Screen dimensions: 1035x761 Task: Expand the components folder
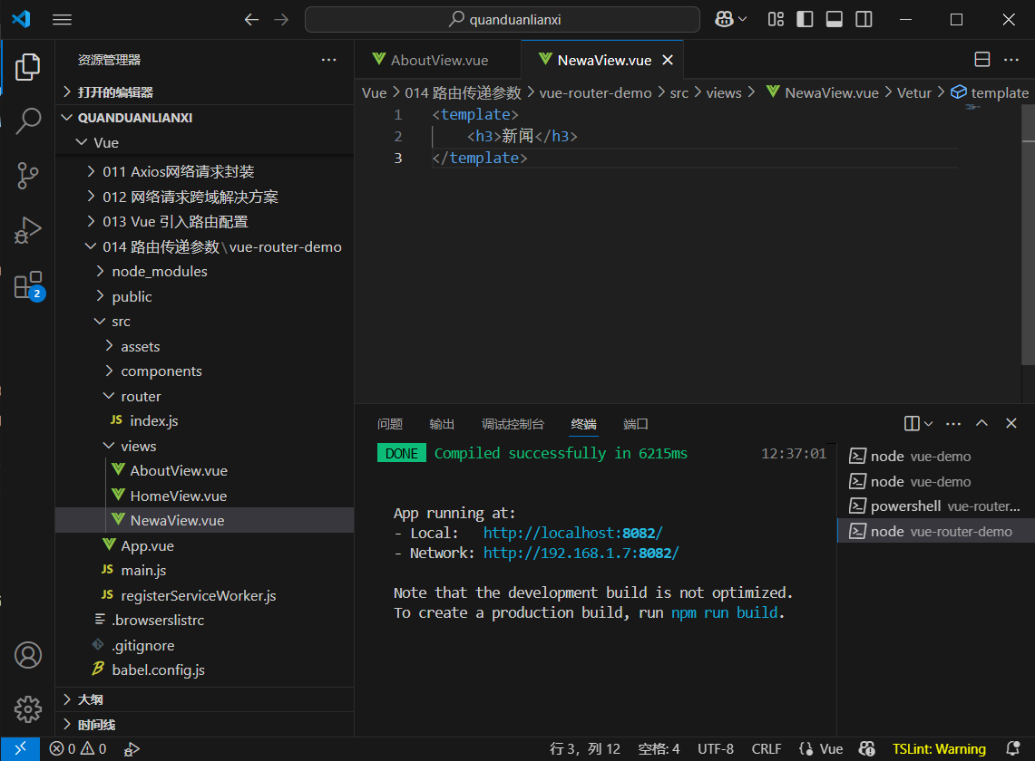205,371
